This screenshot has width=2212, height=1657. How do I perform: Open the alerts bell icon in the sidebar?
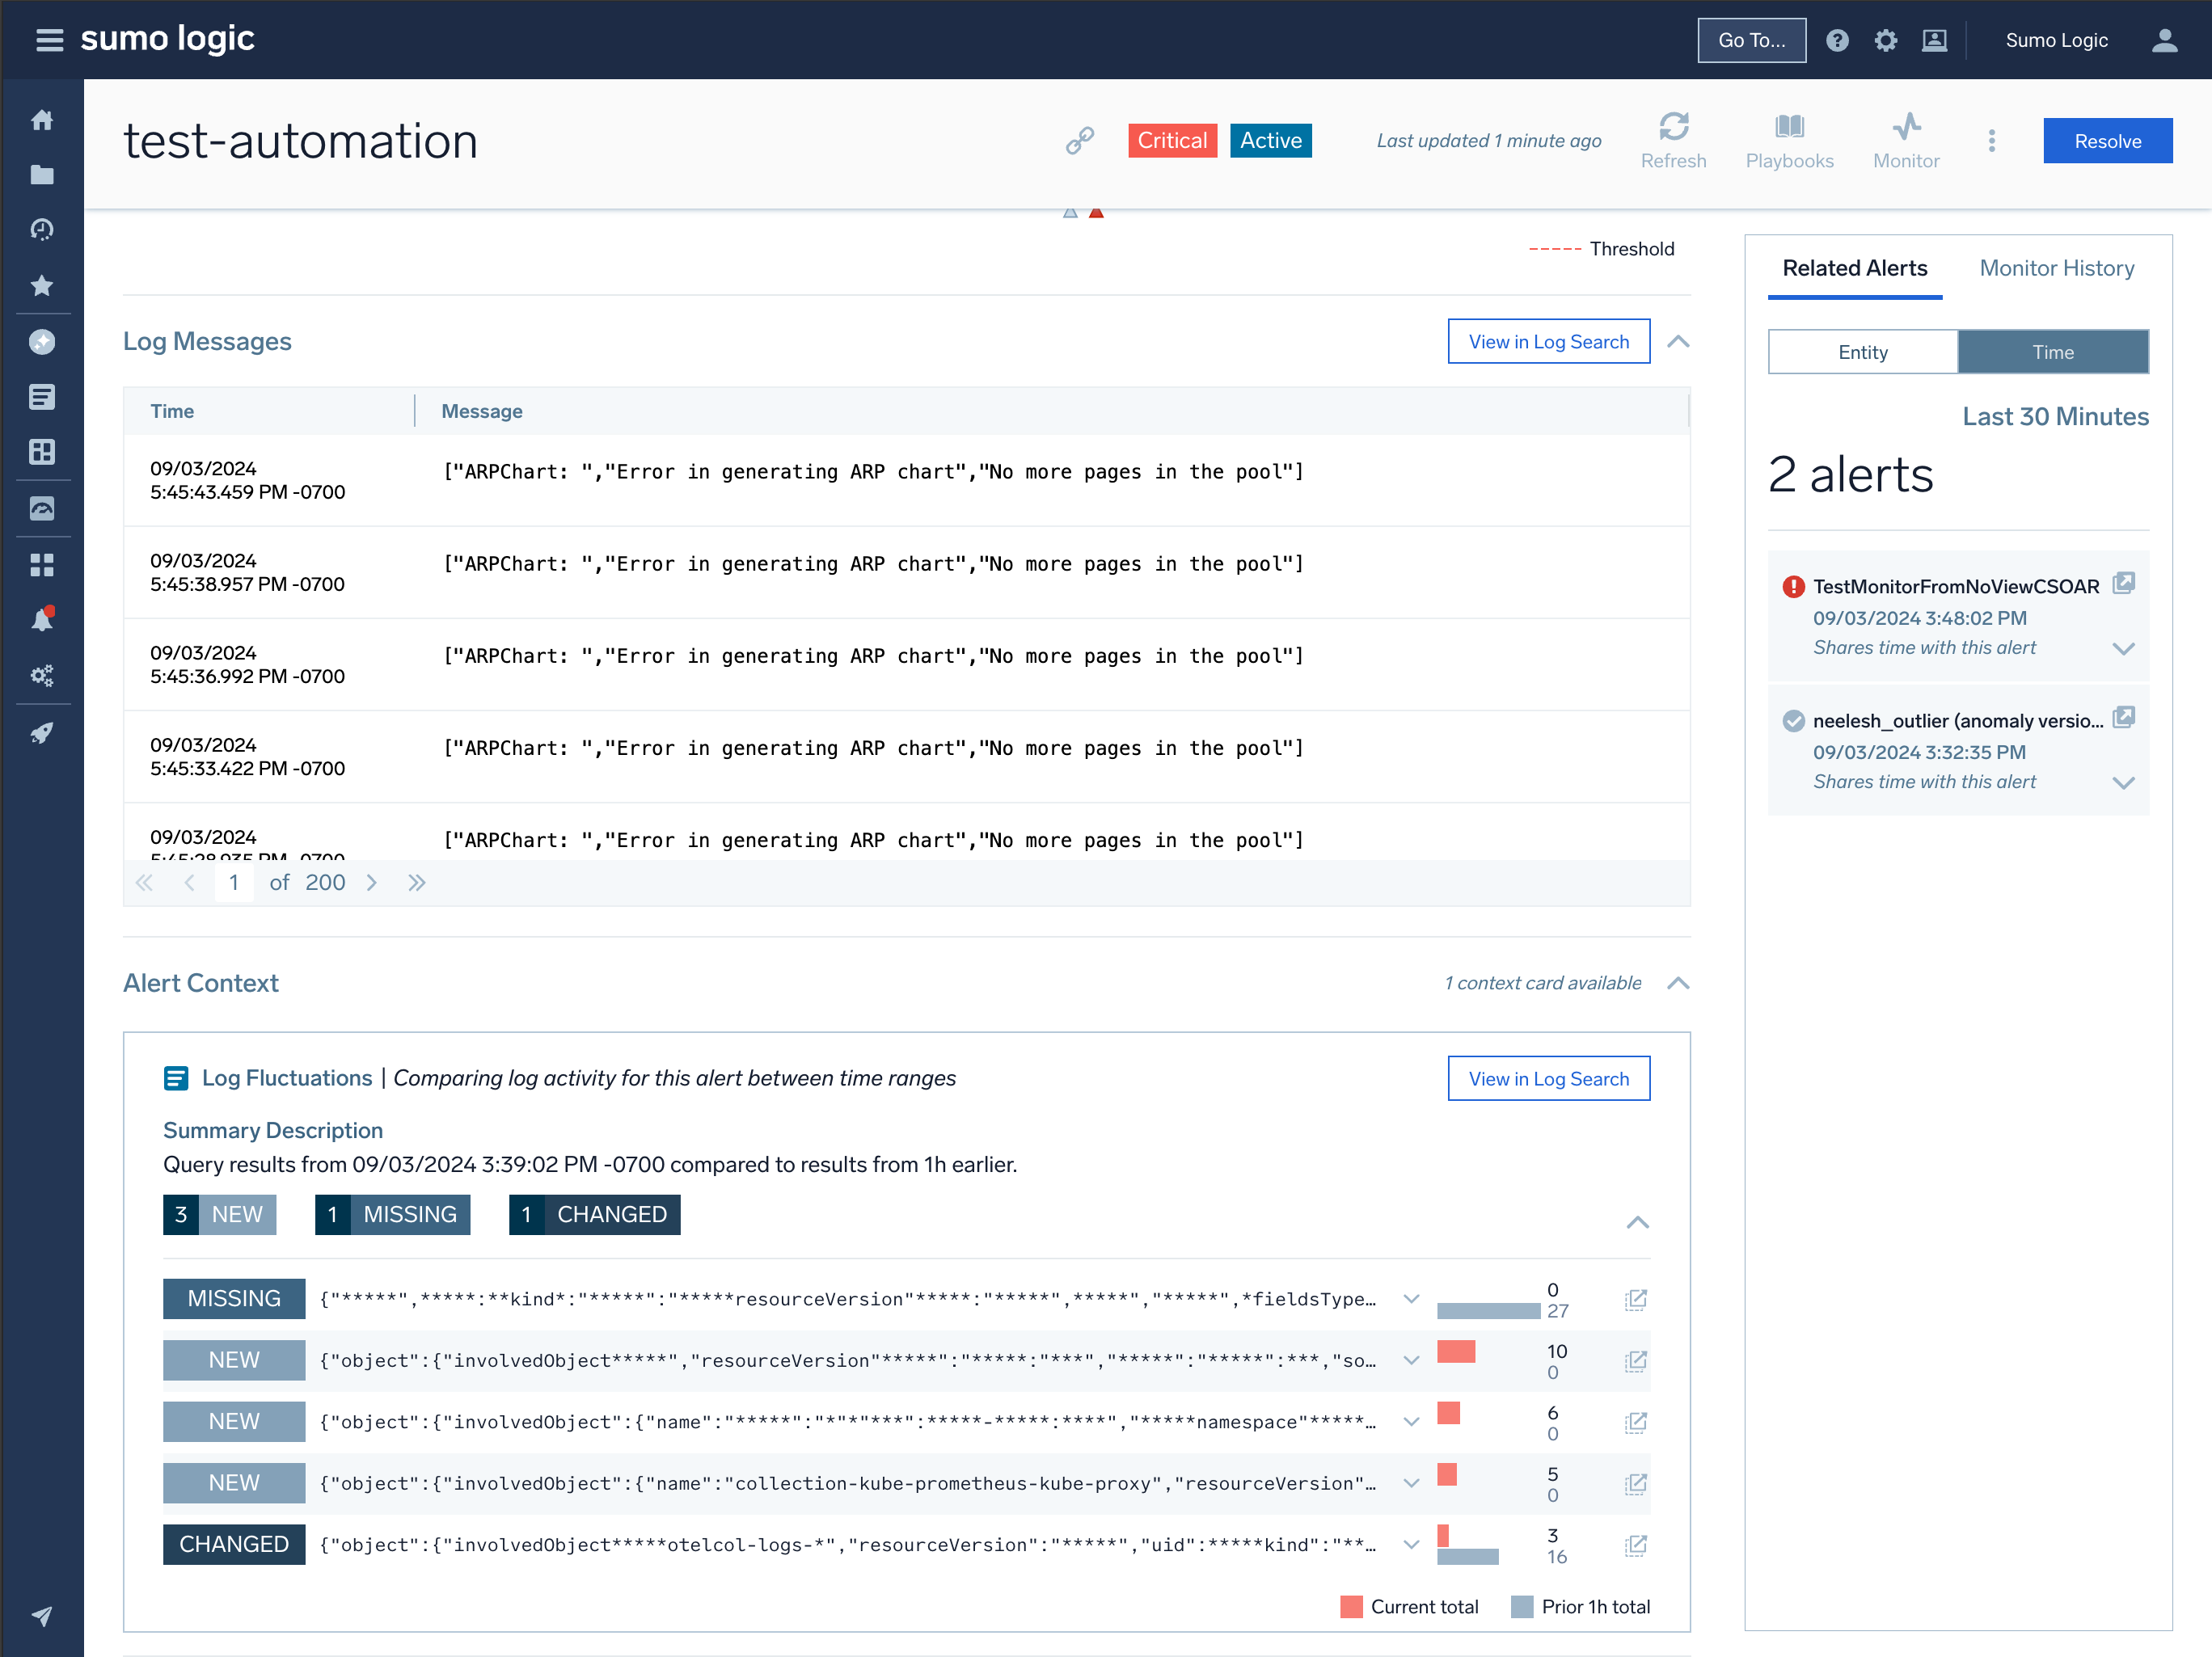click(x=42, y=620)
